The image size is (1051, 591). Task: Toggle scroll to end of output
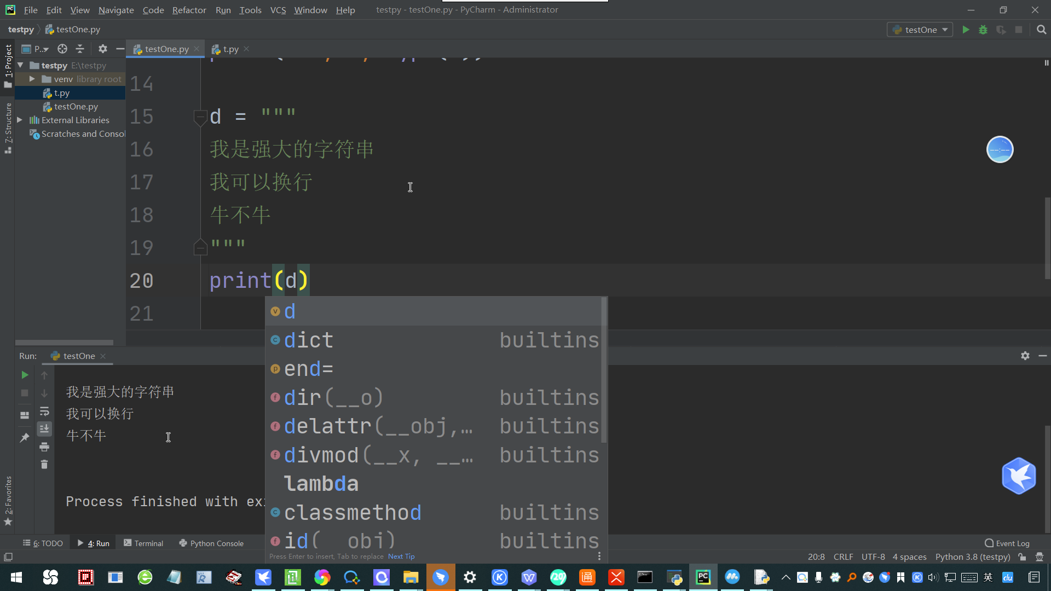[44, 428]
